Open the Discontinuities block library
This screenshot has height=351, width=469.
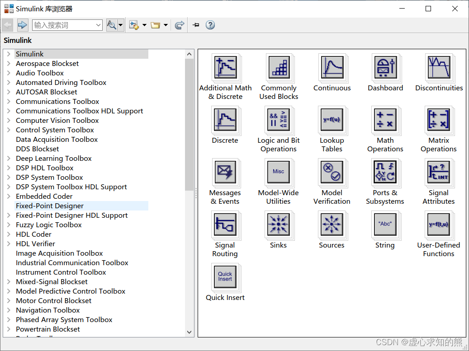click(439, 67)
